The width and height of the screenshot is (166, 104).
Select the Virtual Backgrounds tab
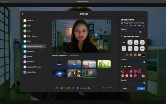point(60,56)
